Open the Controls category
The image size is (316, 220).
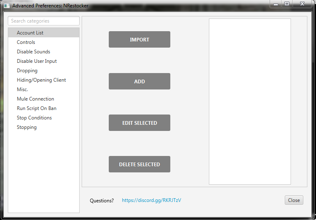coord(44,42)
